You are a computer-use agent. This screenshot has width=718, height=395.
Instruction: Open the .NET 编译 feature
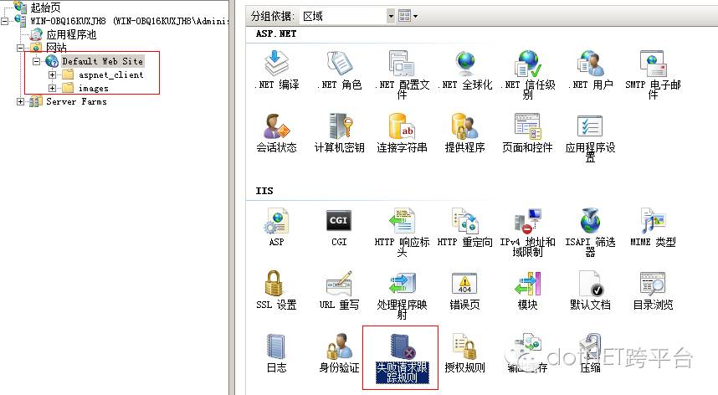point(277,70)
